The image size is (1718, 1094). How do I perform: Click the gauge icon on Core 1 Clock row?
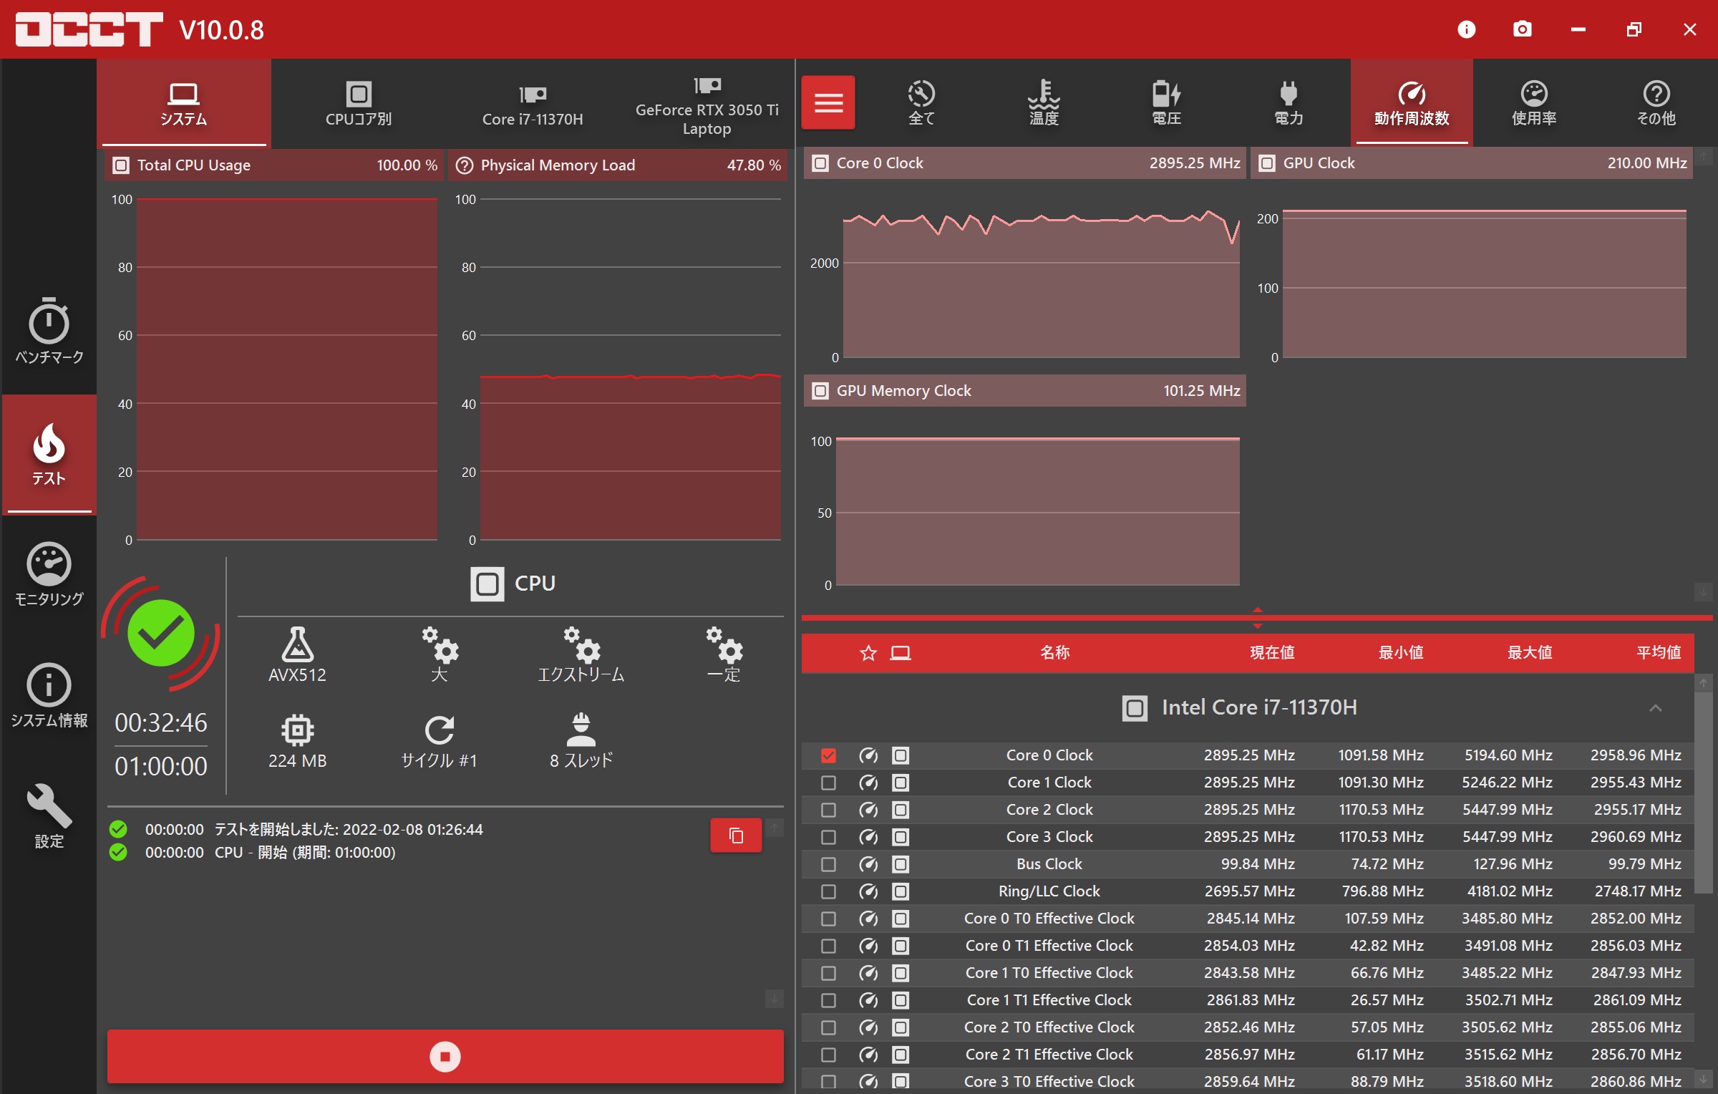(x=868, y=783)
